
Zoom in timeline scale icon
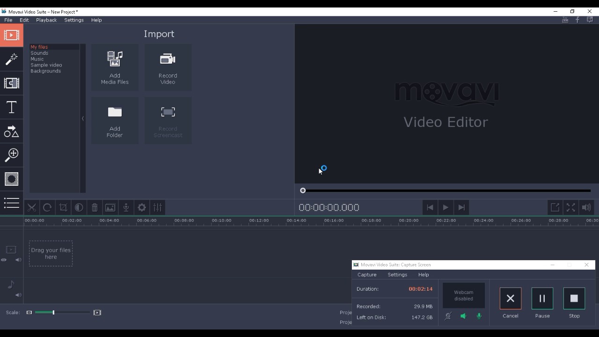[97, 312]
